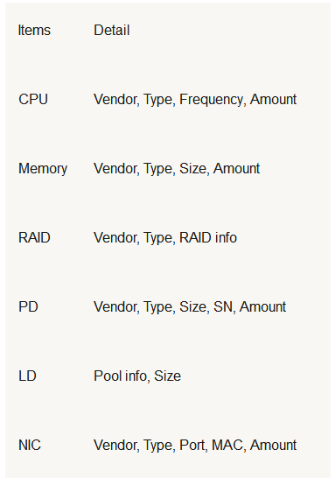Select the LD row label
This screenshot has height=478, width=335.
point(27,376)
